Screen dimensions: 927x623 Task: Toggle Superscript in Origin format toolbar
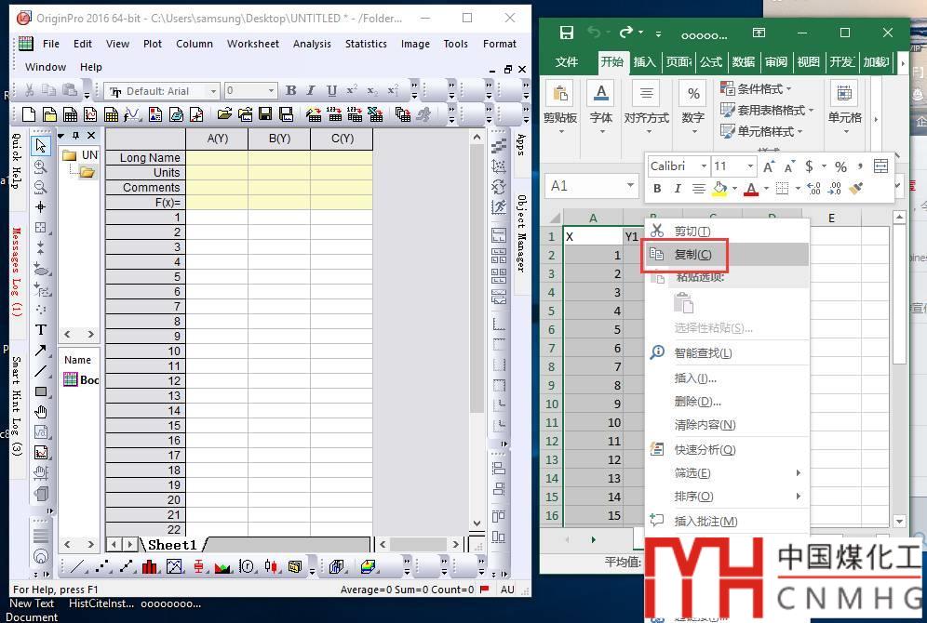352,90
